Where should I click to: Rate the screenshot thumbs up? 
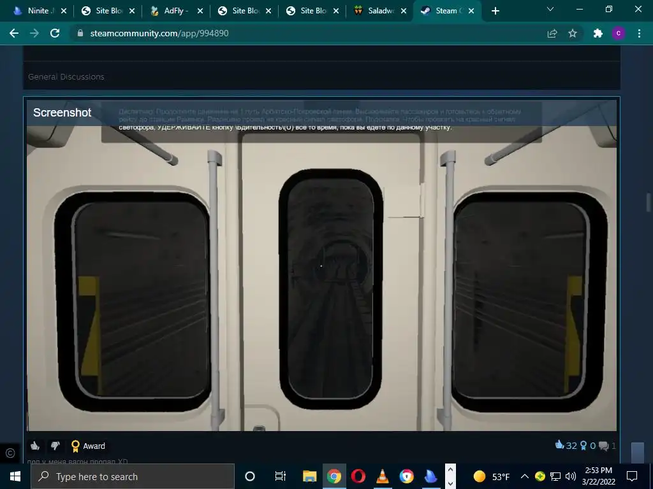click(35, 446)
